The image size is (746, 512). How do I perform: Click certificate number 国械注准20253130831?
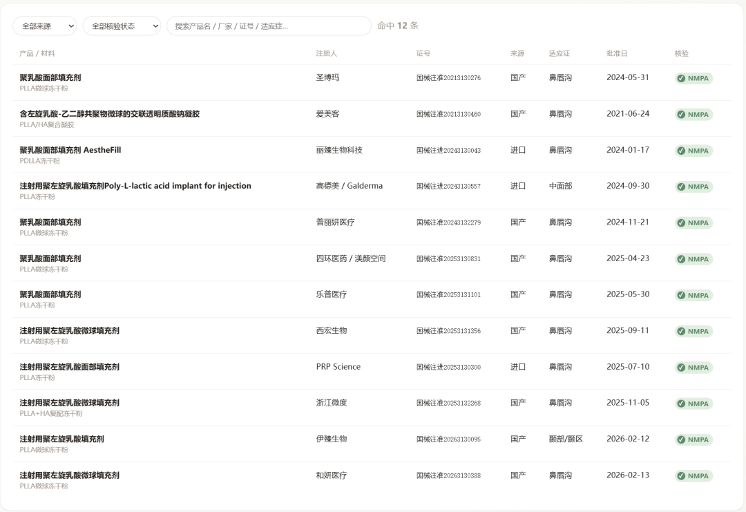[449, 259]
